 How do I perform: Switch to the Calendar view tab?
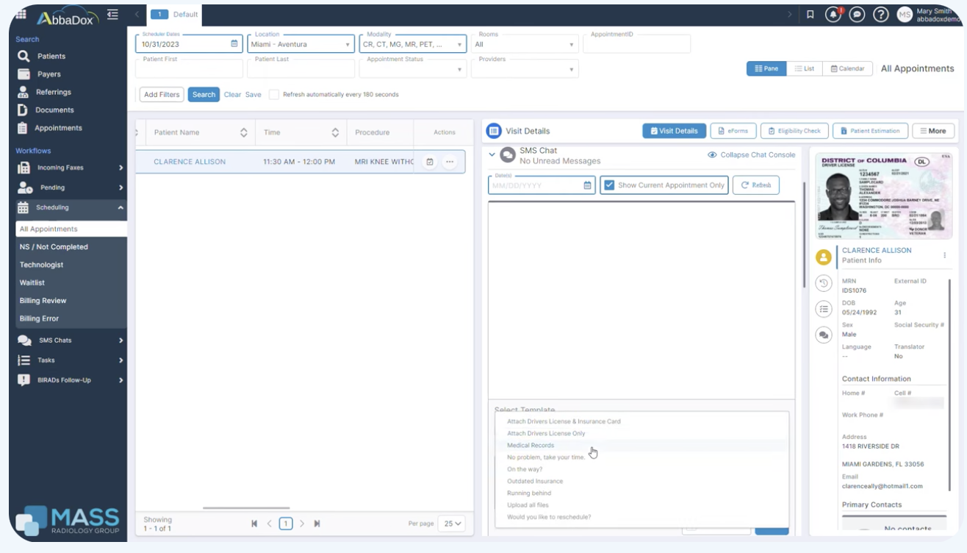tap(847, 68)
